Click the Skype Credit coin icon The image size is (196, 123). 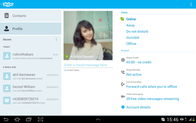click(123, 60)
